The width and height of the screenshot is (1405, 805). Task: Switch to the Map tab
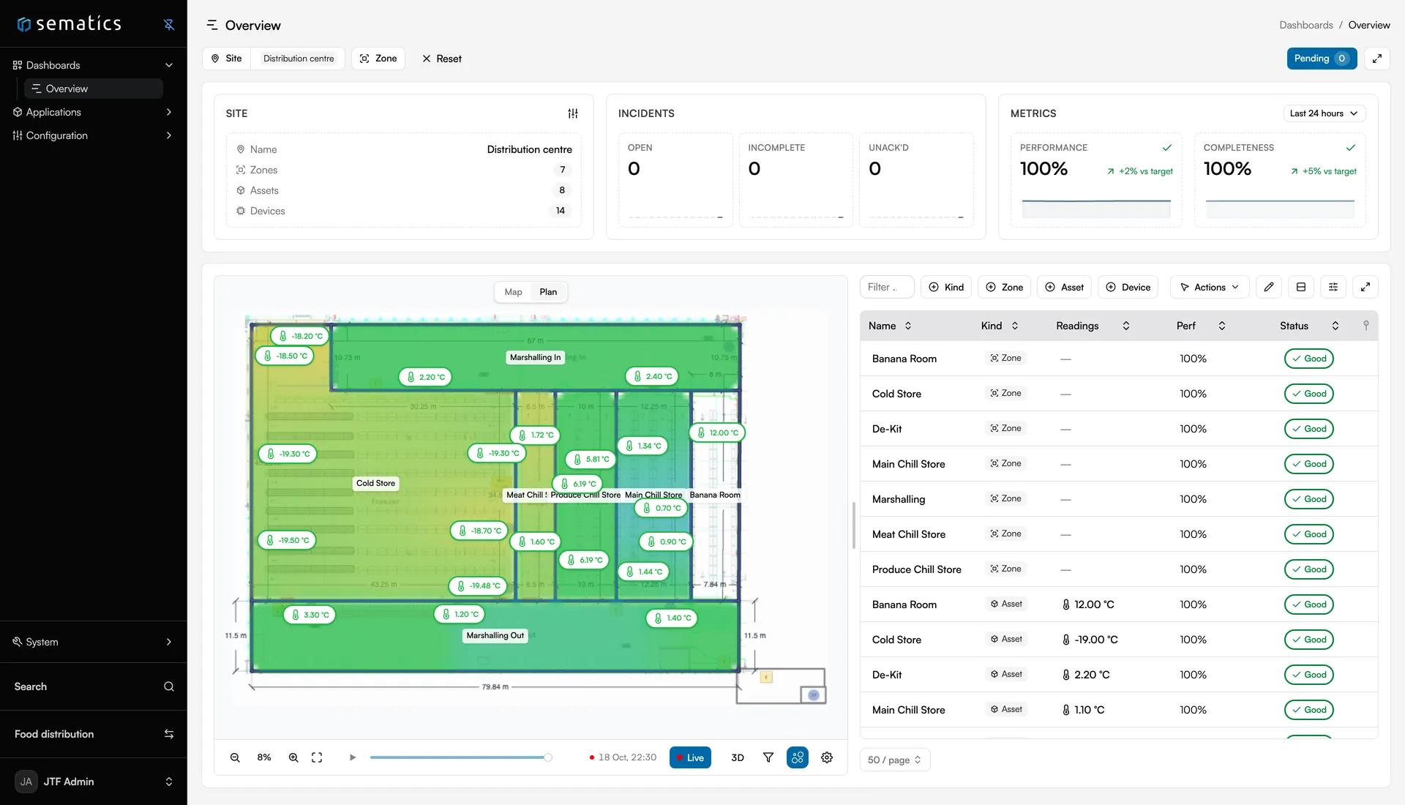(x=514, y=292)
